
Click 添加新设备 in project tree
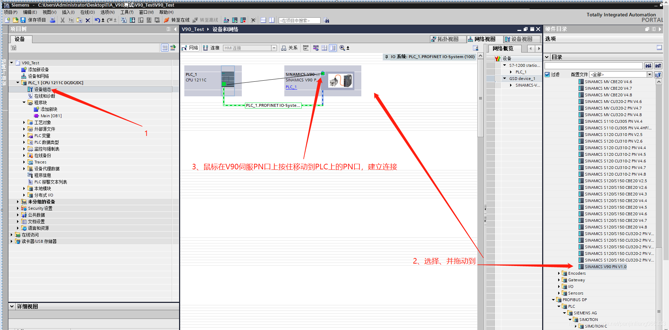tap(38, 70)
